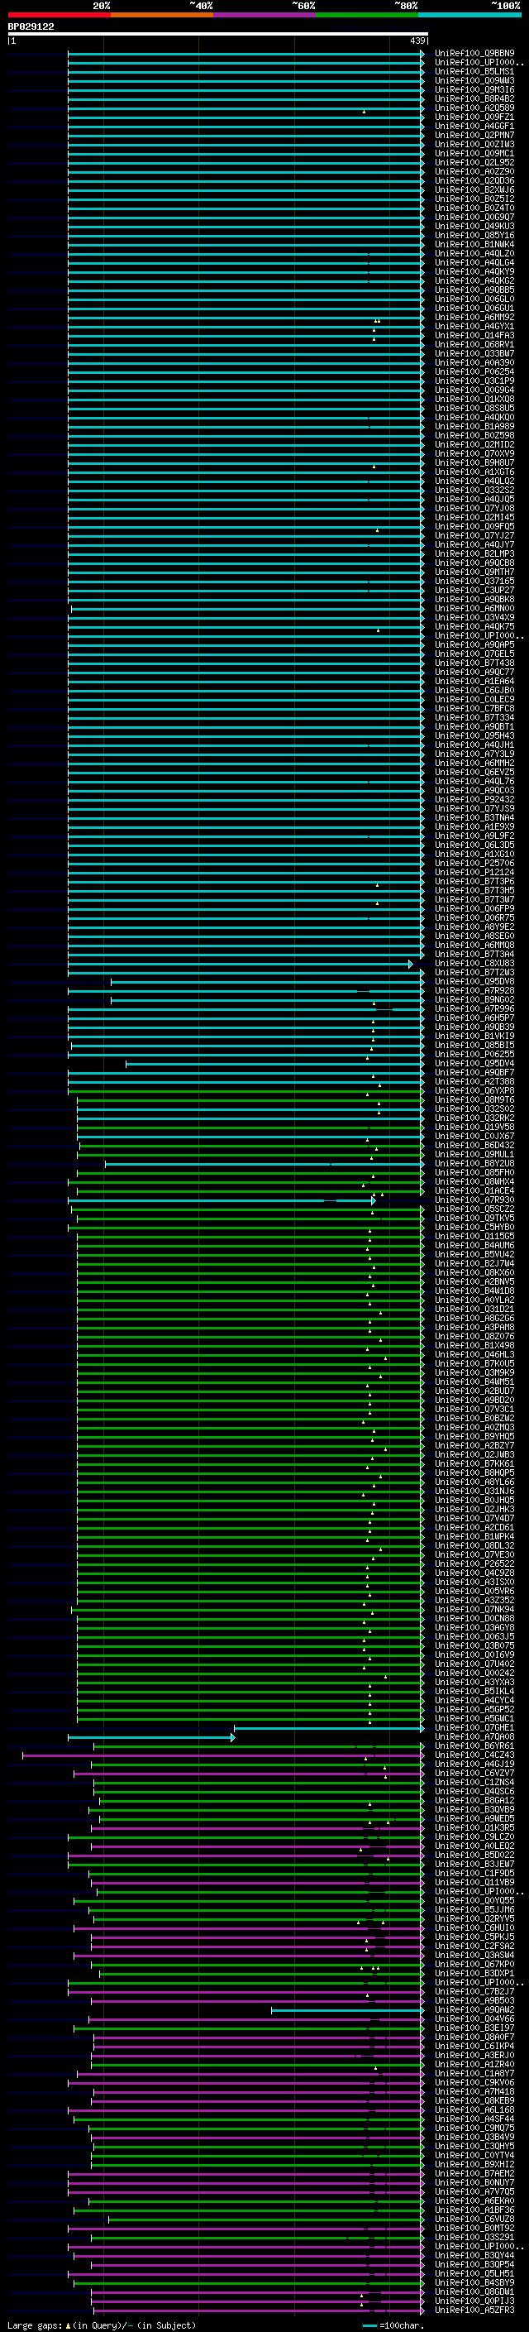Select hit label UniRef100_B3QVB9
The width and height of the screenshot is (529, 2332).
pos(474,1808)
